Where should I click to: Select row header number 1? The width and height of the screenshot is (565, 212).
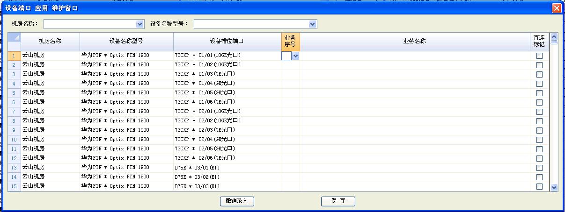coord(14,56)
